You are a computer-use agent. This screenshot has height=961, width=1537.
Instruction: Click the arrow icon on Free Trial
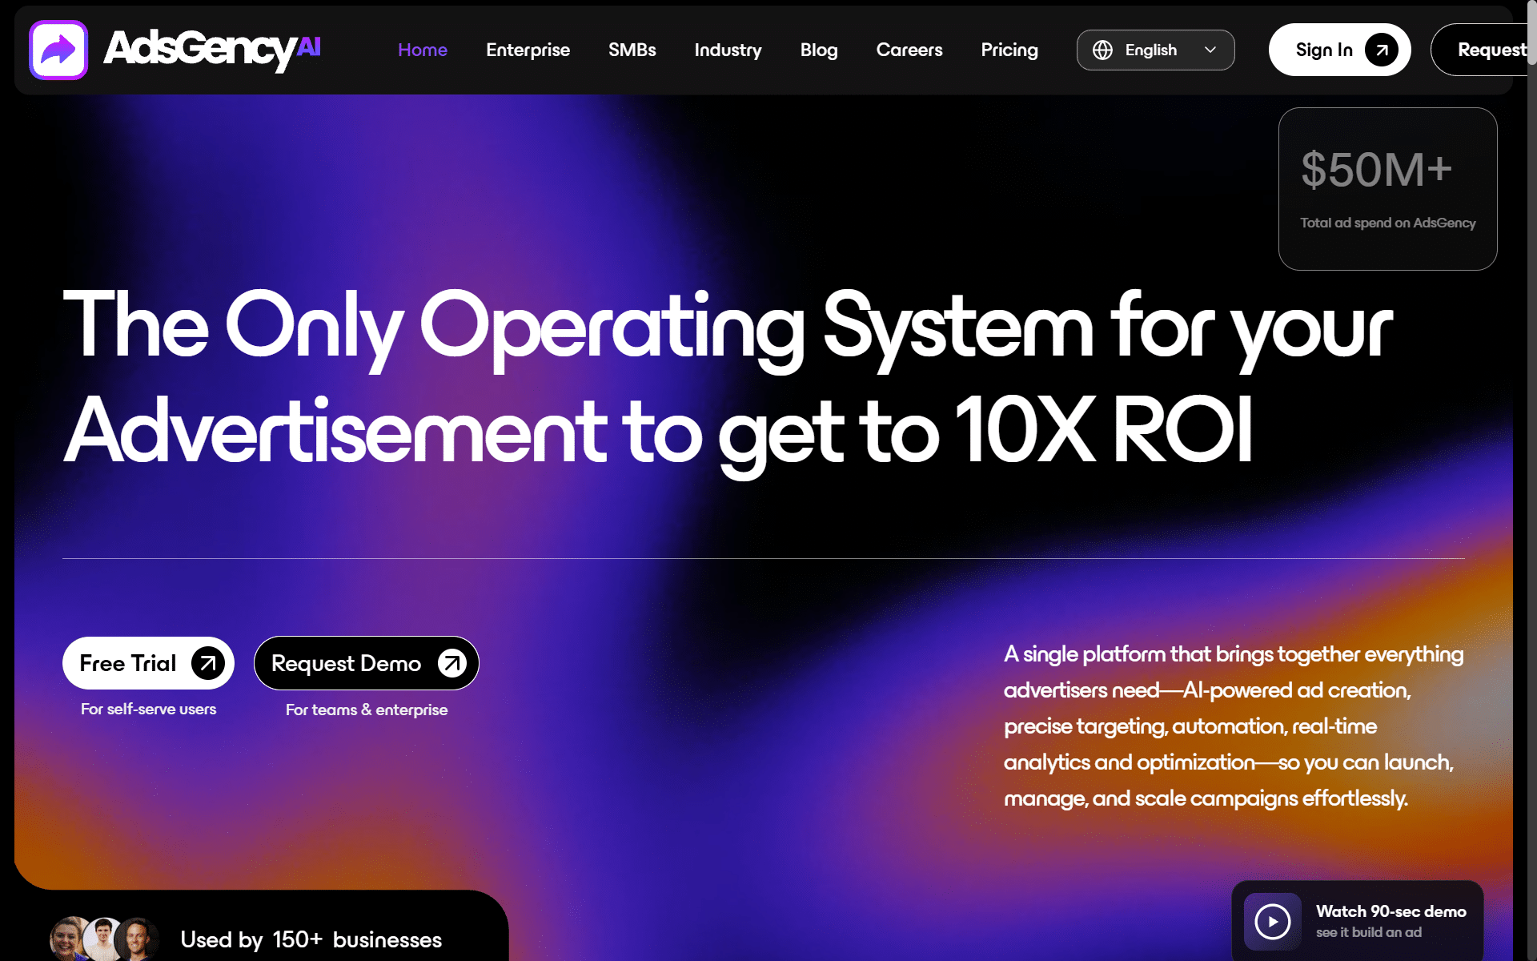coord(208,663)
